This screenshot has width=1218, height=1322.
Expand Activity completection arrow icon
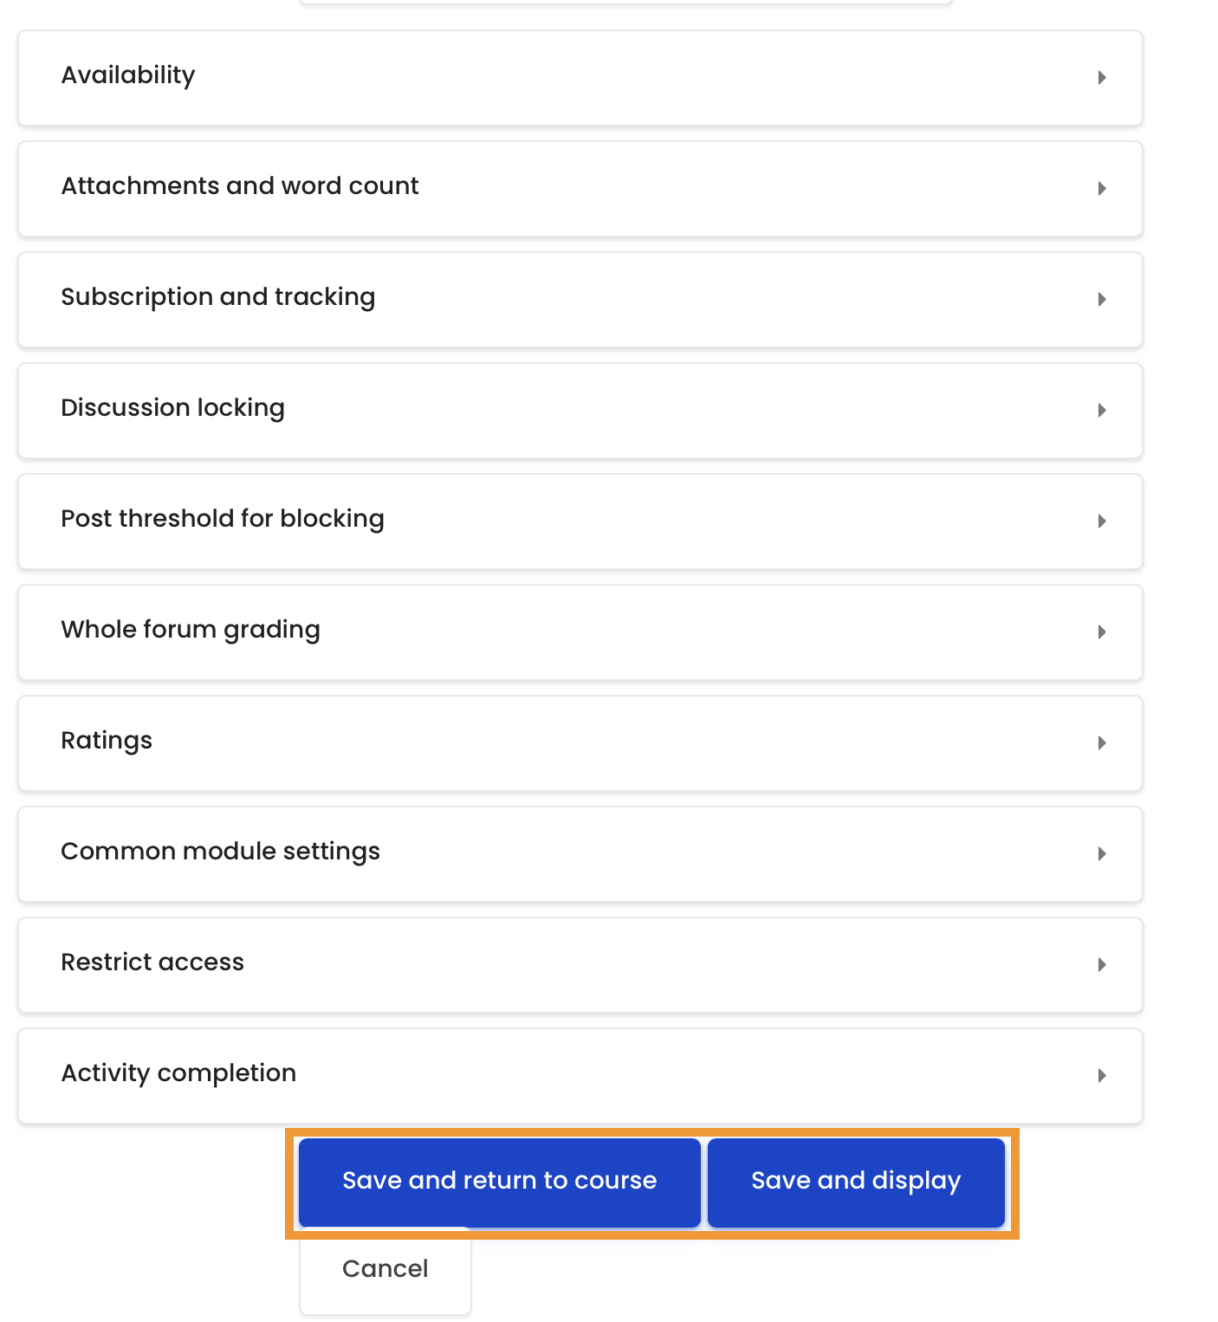[x=1102, y=1076]
